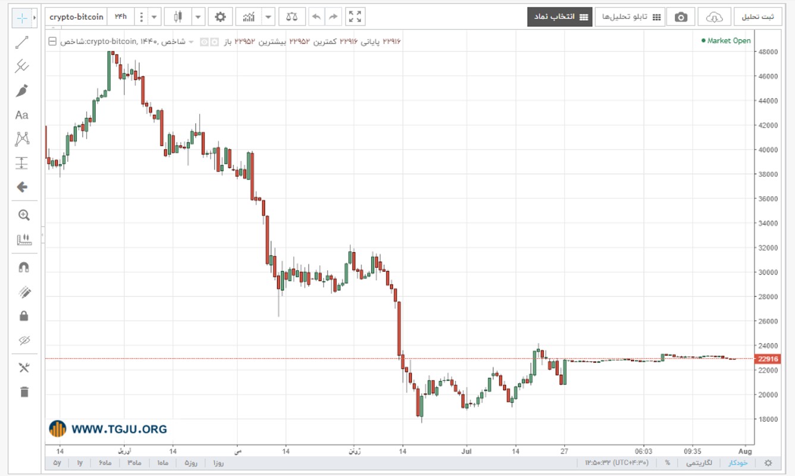795x476 pixels.
Task: Select the ruler measure tool
Action: tap(24, 240)
